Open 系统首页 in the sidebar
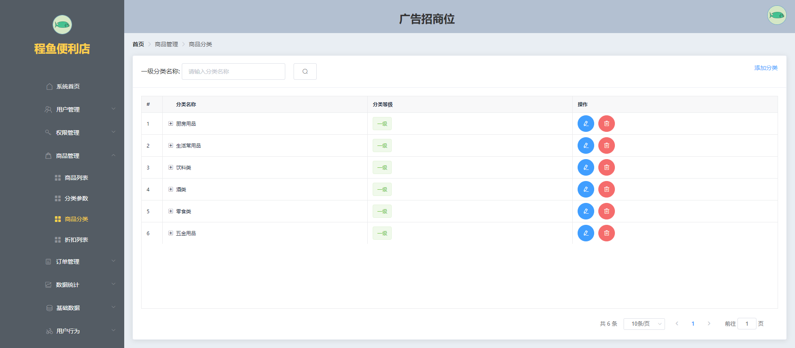The image size is (795, 348). (x=62, y=86)
